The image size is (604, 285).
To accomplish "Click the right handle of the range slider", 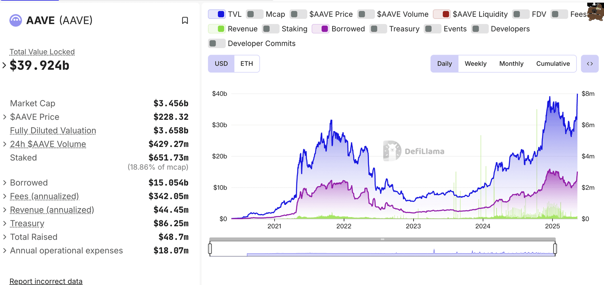I will pyautogui.click(x=555, y=249).
